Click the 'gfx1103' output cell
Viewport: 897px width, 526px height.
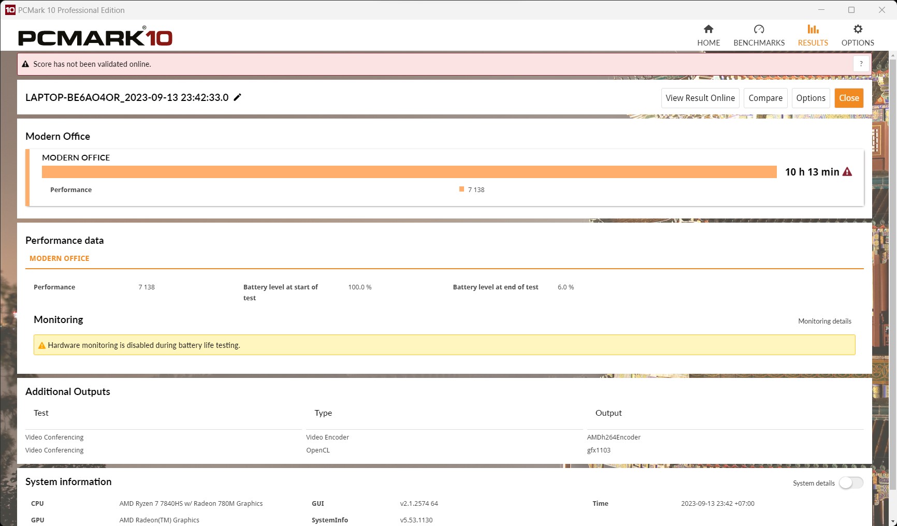click(x=599, y=450)
